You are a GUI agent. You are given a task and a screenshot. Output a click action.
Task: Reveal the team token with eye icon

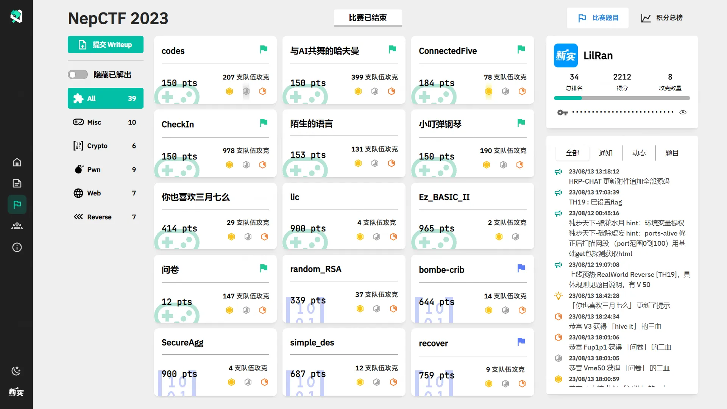[683, 112]
